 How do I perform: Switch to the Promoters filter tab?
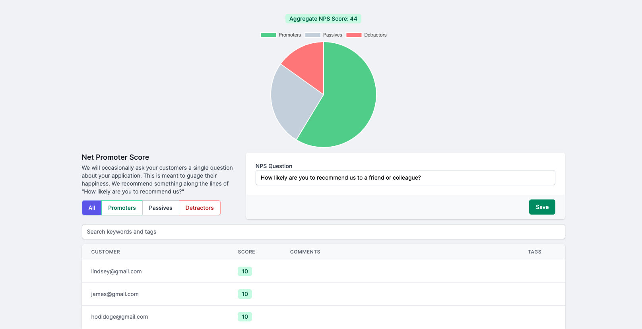click(122, 208)
